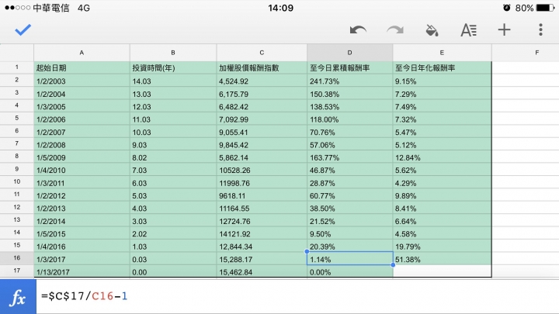Tap the formula bar input field
The image size is (559, 314).
pyautogui.click(x=295, y=296)
